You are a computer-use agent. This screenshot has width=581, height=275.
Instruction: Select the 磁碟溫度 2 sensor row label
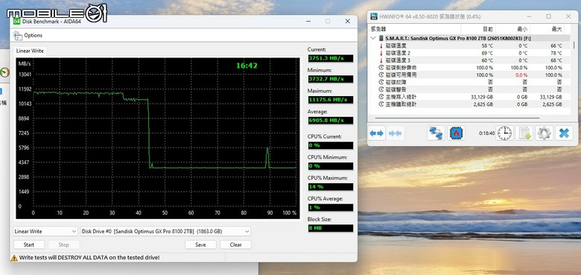point(398,53)
